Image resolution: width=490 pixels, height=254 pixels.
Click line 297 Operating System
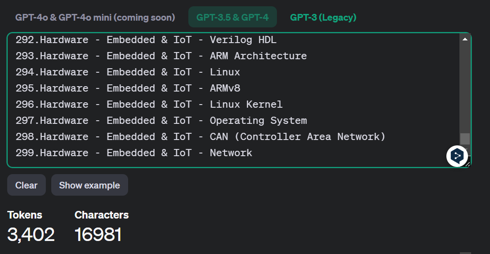pos(161,120)
